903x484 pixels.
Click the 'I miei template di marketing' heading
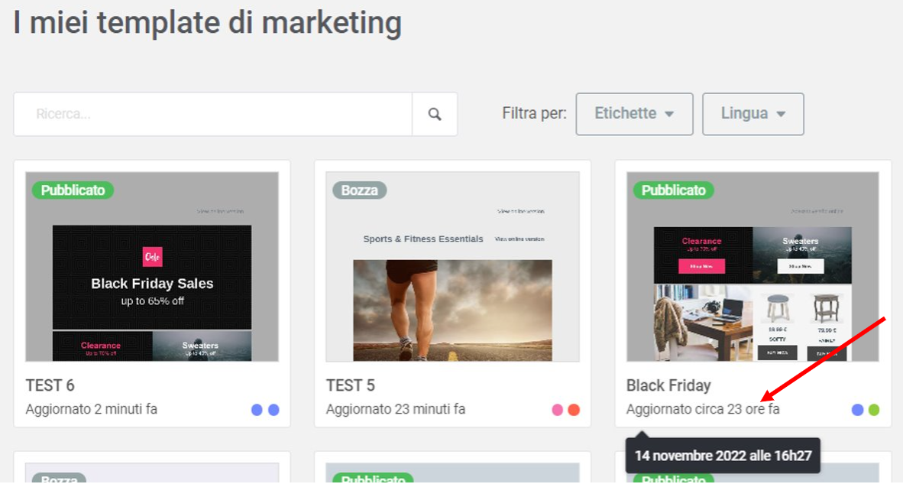[x=207, y=23]
